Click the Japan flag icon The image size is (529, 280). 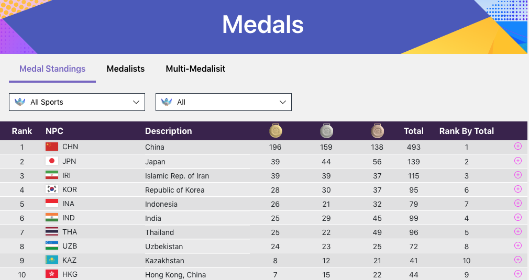(52, 161)
